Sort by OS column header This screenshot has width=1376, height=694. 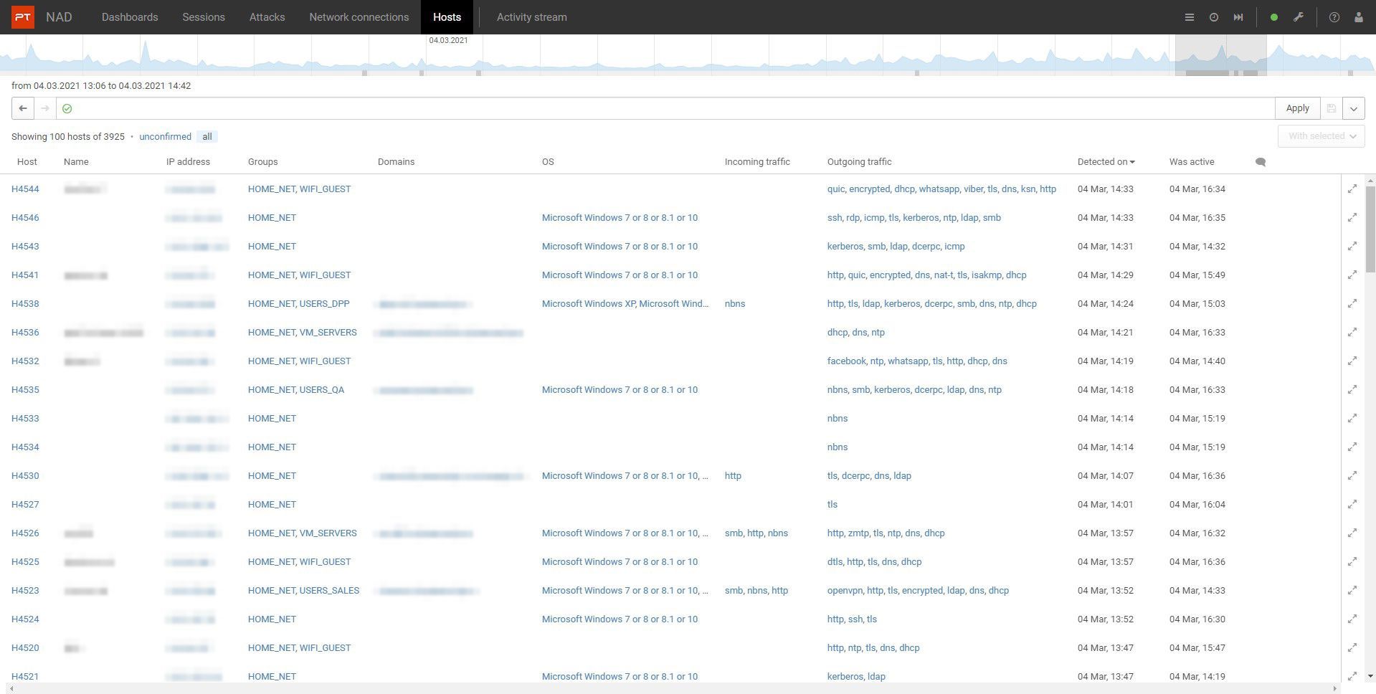point(548,162)
